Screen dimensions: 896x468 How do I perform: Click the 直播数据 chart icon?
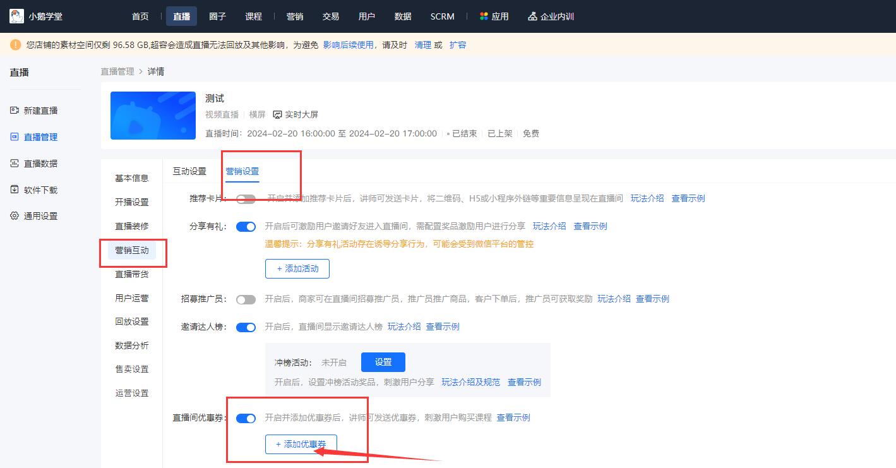15,164
